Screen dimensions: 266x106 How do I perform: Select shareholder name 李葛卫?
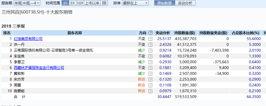(x=19, y=62)
